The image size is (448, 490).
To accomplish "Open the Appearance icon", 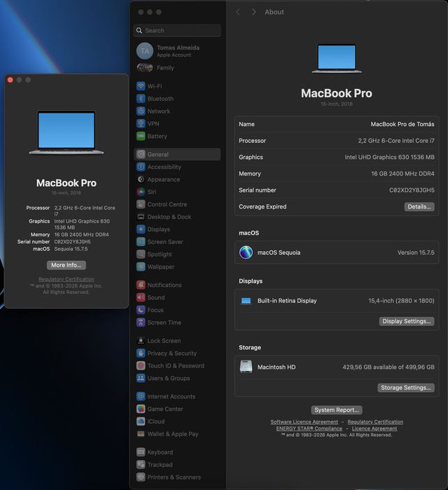I will click(x=141, y=179).
